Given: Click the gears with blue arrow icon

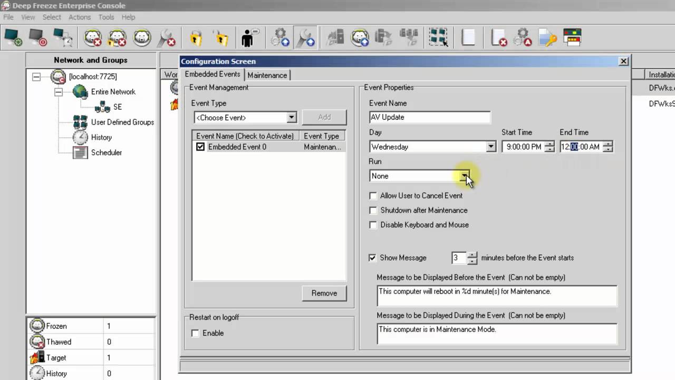Looking at the screenshot, I should pyautogui.click(x=279, y=37).
